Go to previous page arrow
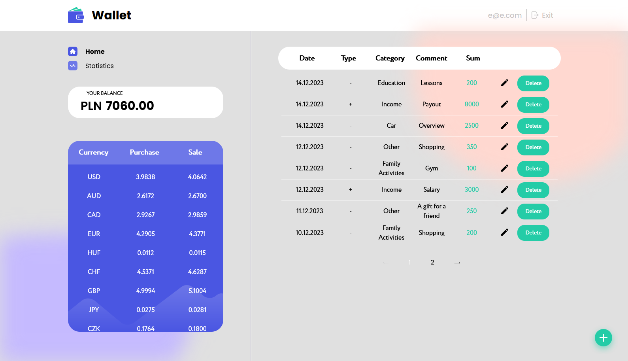 [386, 263]
